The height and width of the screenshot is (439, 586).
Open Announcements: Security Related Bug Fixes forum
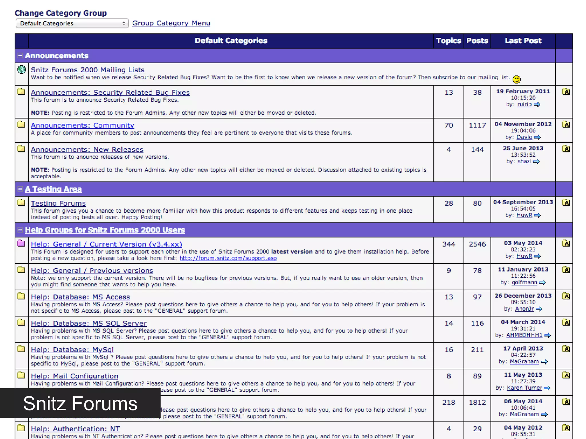coord(110,92)
